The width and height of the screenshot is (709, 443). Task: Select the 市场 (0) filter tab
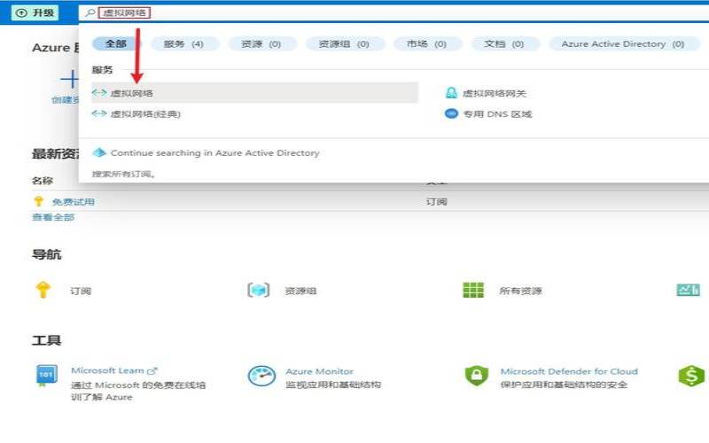(426, 43)
